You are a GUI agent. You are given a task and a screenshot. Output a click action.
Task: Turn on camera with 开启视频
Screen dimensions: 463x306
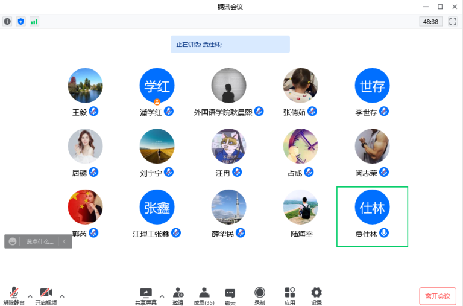(46, 296)
